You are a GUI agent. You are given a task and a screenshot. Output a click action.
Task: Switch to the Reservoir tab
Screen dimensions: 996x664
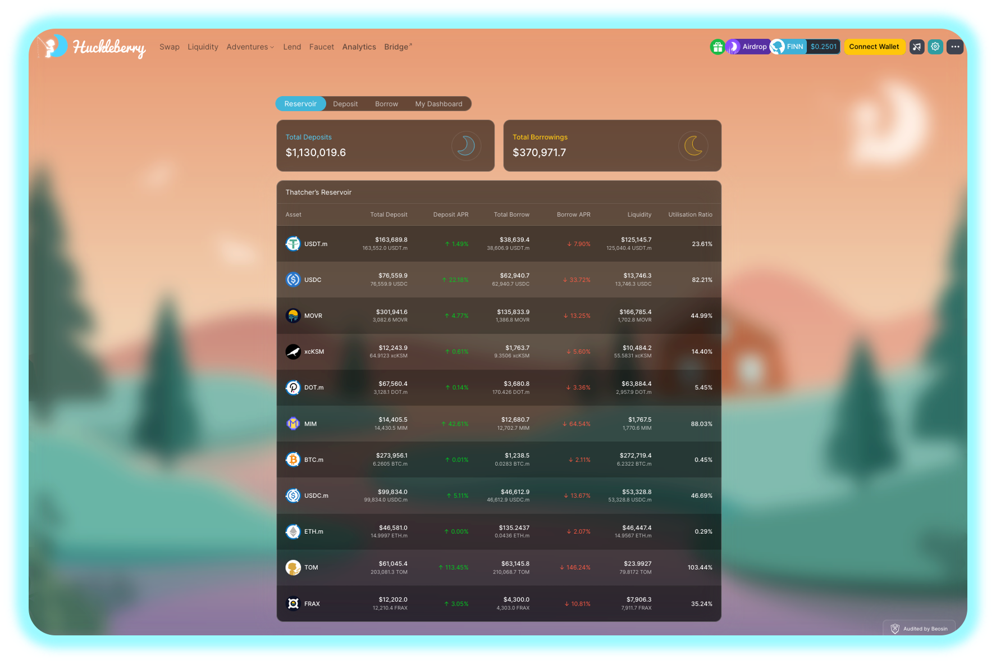300,104
